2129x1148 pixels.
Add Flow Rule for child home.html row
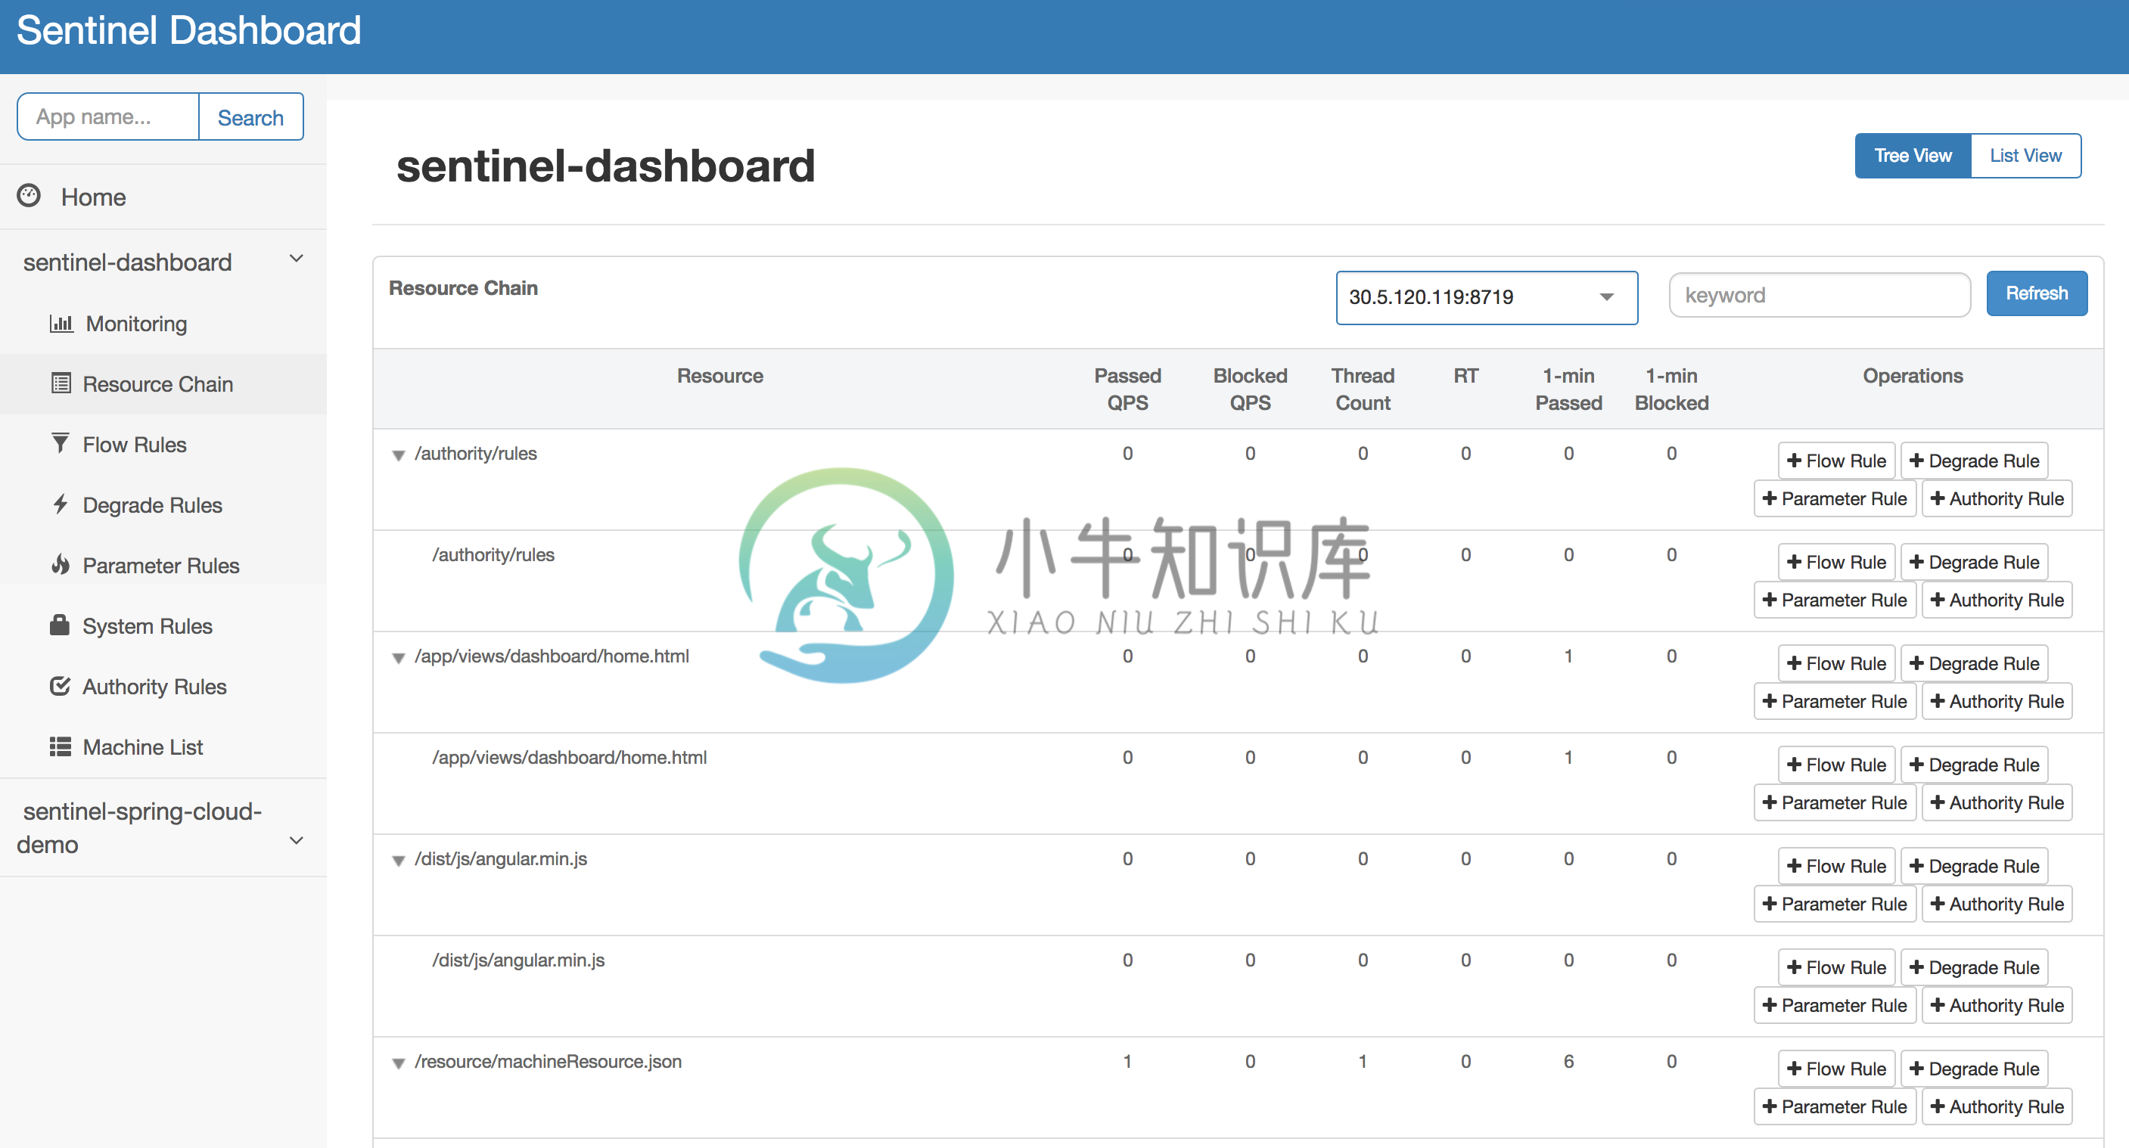1836,765
